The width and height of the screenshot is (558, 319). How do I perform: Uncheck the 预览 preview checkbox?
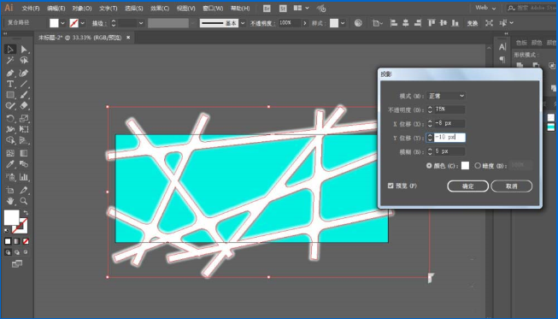pos(391,186)
